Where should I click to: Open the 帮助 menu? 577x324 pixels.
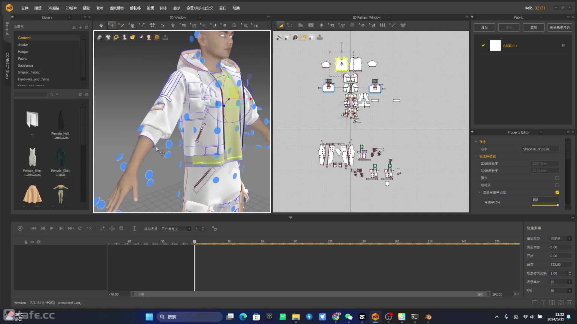click(236, 8)
